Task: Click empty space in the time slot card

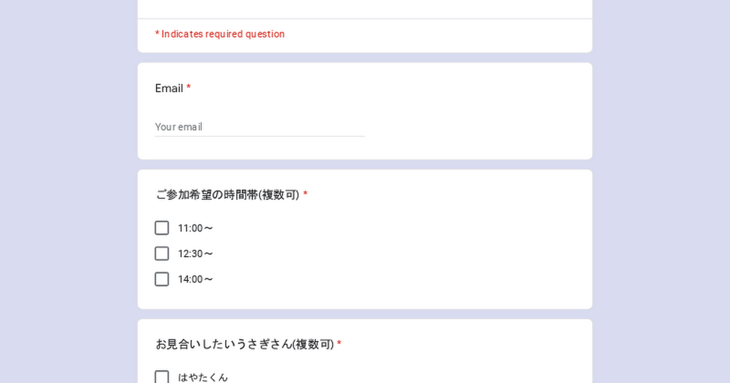Action: click(426, 255)
